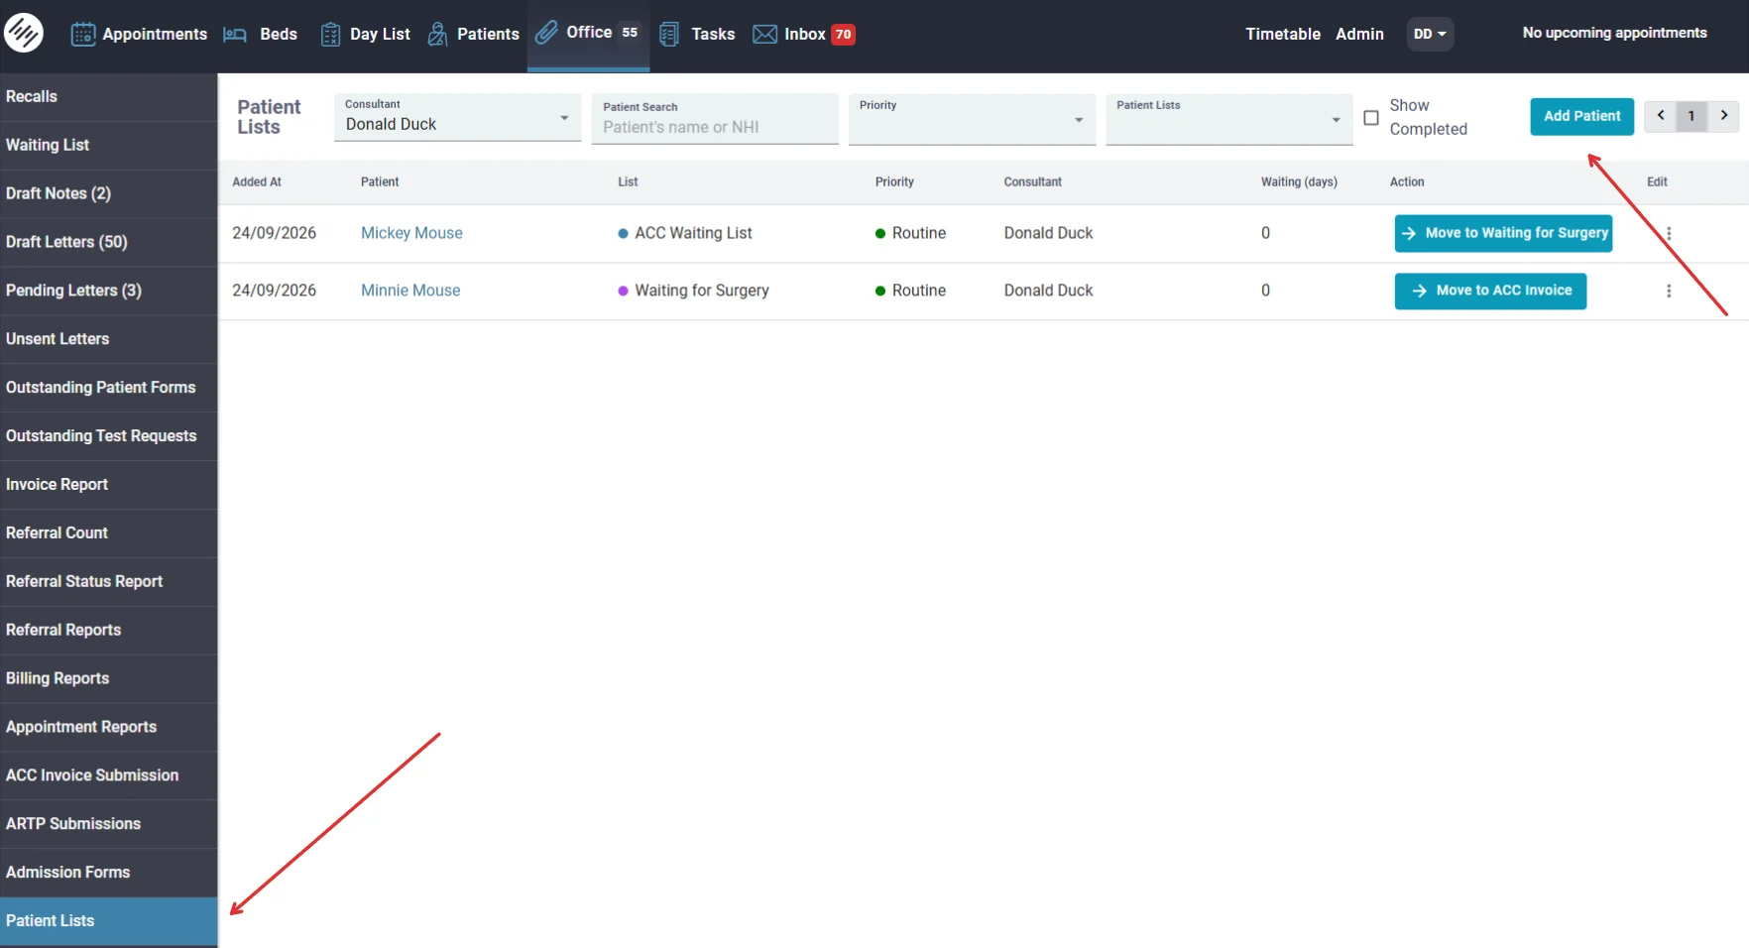This screenshot has width=1749, height=948.
Task: Open Draft Letters (50) in sidebar
Action: 109,243
